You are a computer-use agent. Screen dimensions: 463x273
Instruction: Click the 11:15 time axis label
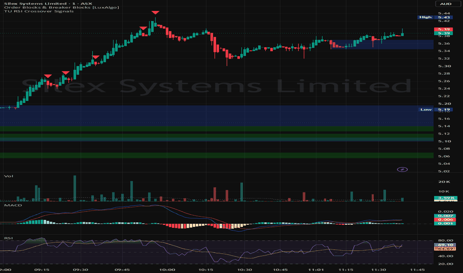click(x=346, y=270)
